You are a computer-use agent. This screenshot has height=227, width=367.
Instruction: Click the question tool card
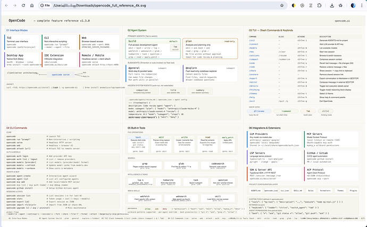coord(223,182)
